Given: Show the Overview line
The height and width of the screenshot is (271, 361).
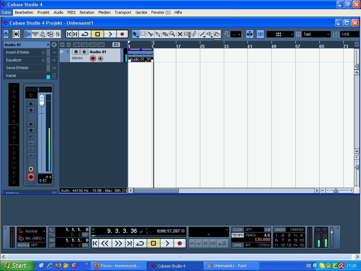Looking at the screenshot, I should coord(43,34).
